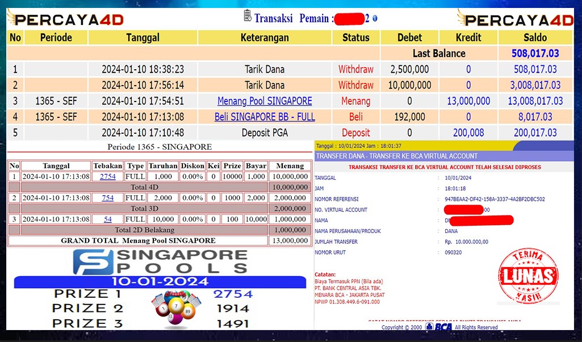Click the Transaksi clipboard icon
This screenshot has width=582, height=342.
coord(247,16)
